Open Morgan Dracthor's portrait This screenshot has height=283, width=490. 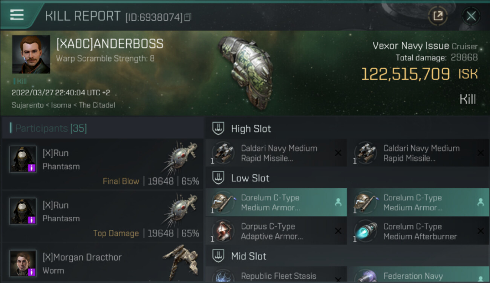(23, 263)
